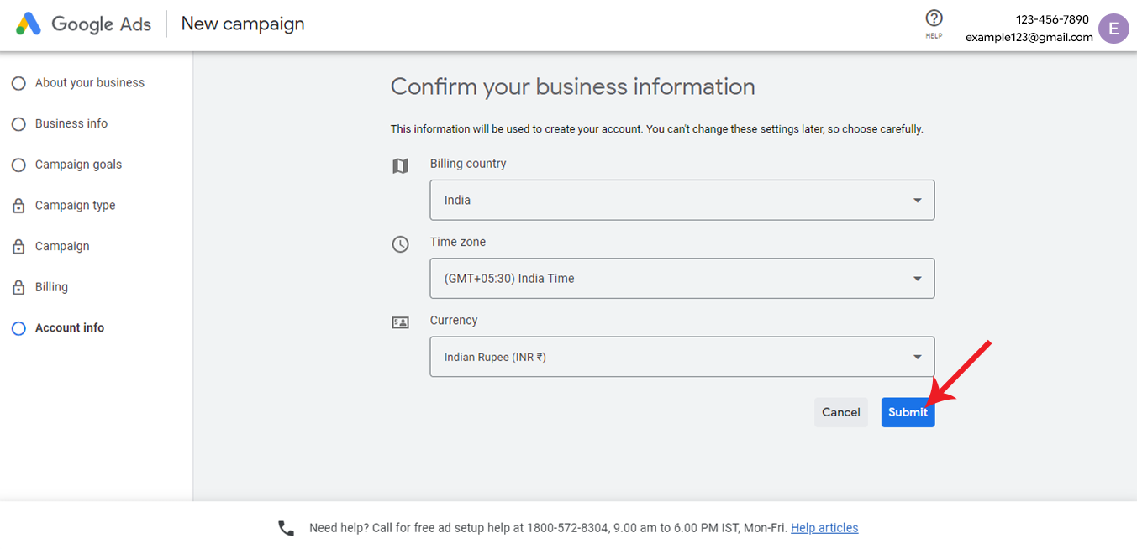Click the Billing country map icon

click(x=401, y=166)
